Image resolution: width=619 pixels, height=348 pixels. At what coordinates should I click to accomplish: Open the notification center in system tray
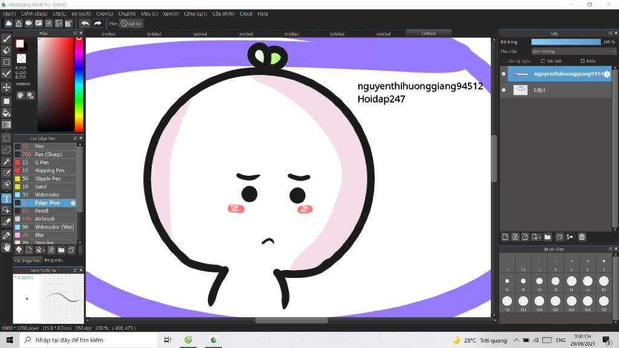click(x=607, y=340)
